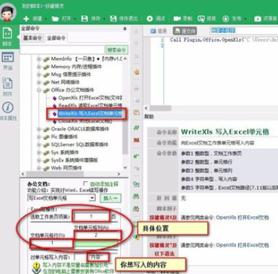Select CloseXls 关闭Excel文档 tree item
The height and width of the screenshot is (274, 278).
85,121
